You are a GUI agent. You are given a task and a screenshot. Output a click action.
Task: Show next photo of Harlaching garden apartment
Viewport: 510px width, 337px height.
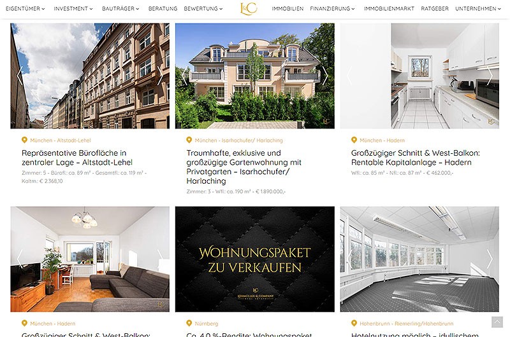pyautogui.click(x=325, y=76)
